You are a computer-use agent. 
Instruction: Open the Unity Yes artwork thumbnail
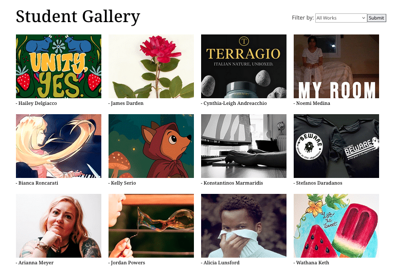59,66
